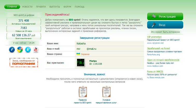Screen dimensions: 196x108
Task: Open the YouTube social icon
Action: (36, 50)
